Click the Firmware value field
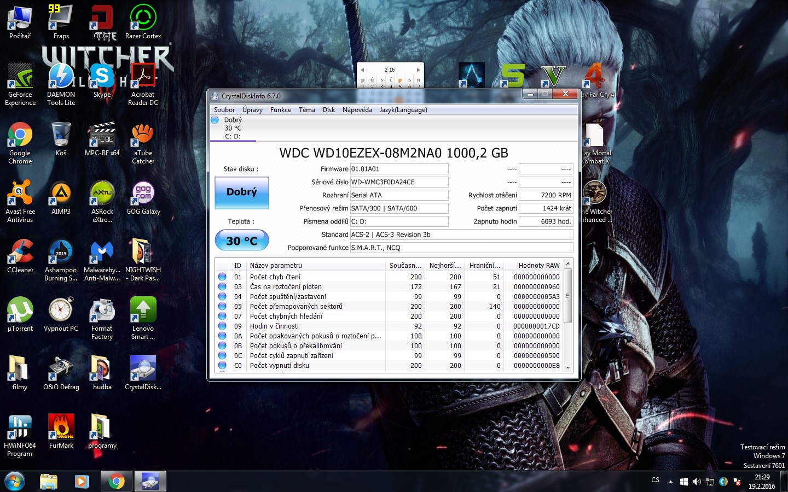Image resolution: width=788 pixels, height=492 pixels. point(399,169)
